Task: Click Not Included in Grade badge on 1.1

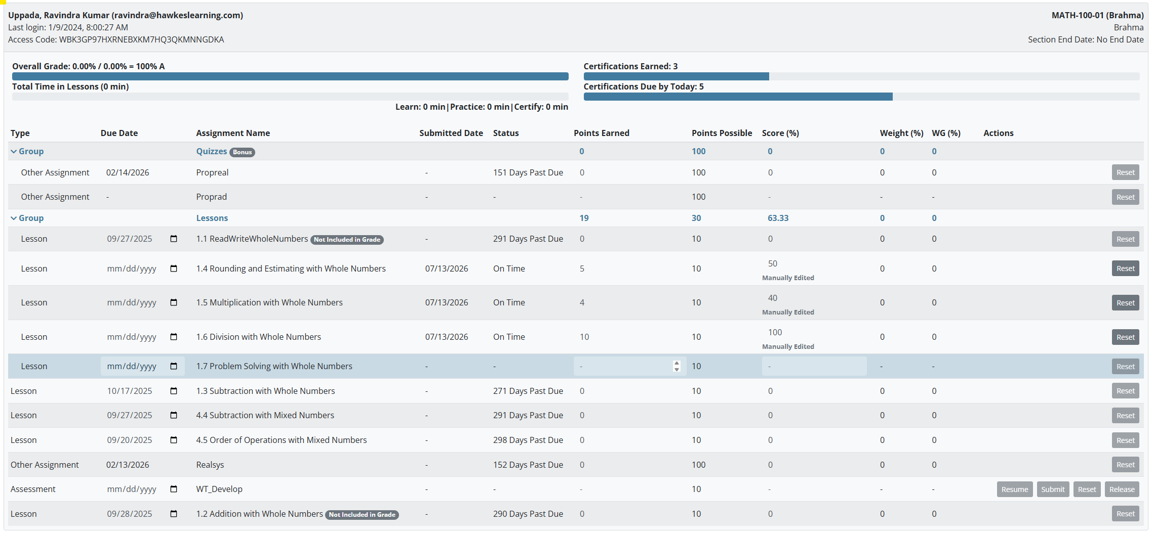Action: point(347,240)
